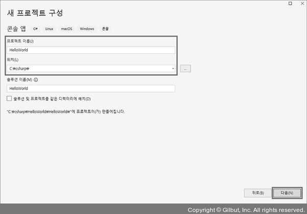Click the macOS platform tag
The width and height of the screenshot is (307, 214).
[x=67, y=29]
